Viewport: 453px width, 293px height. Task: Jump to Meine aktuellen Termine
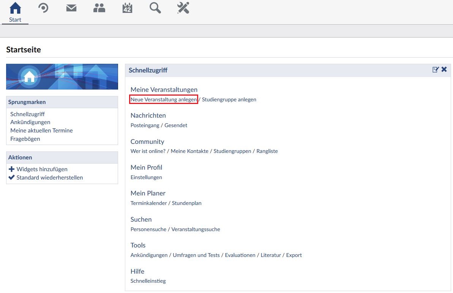tap(41, 131)
